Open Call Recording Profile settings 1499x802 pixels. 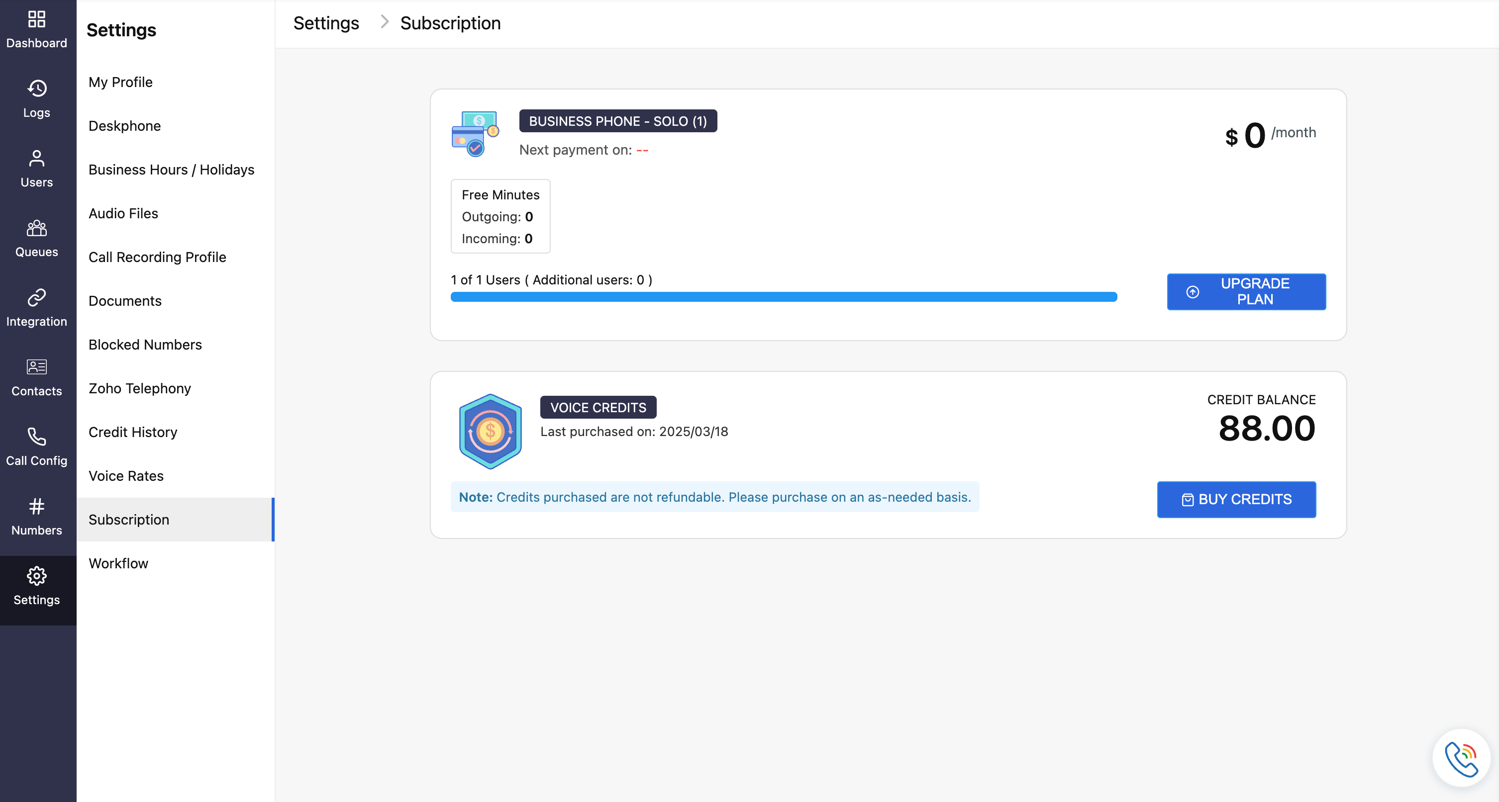(x=157, y=257)
